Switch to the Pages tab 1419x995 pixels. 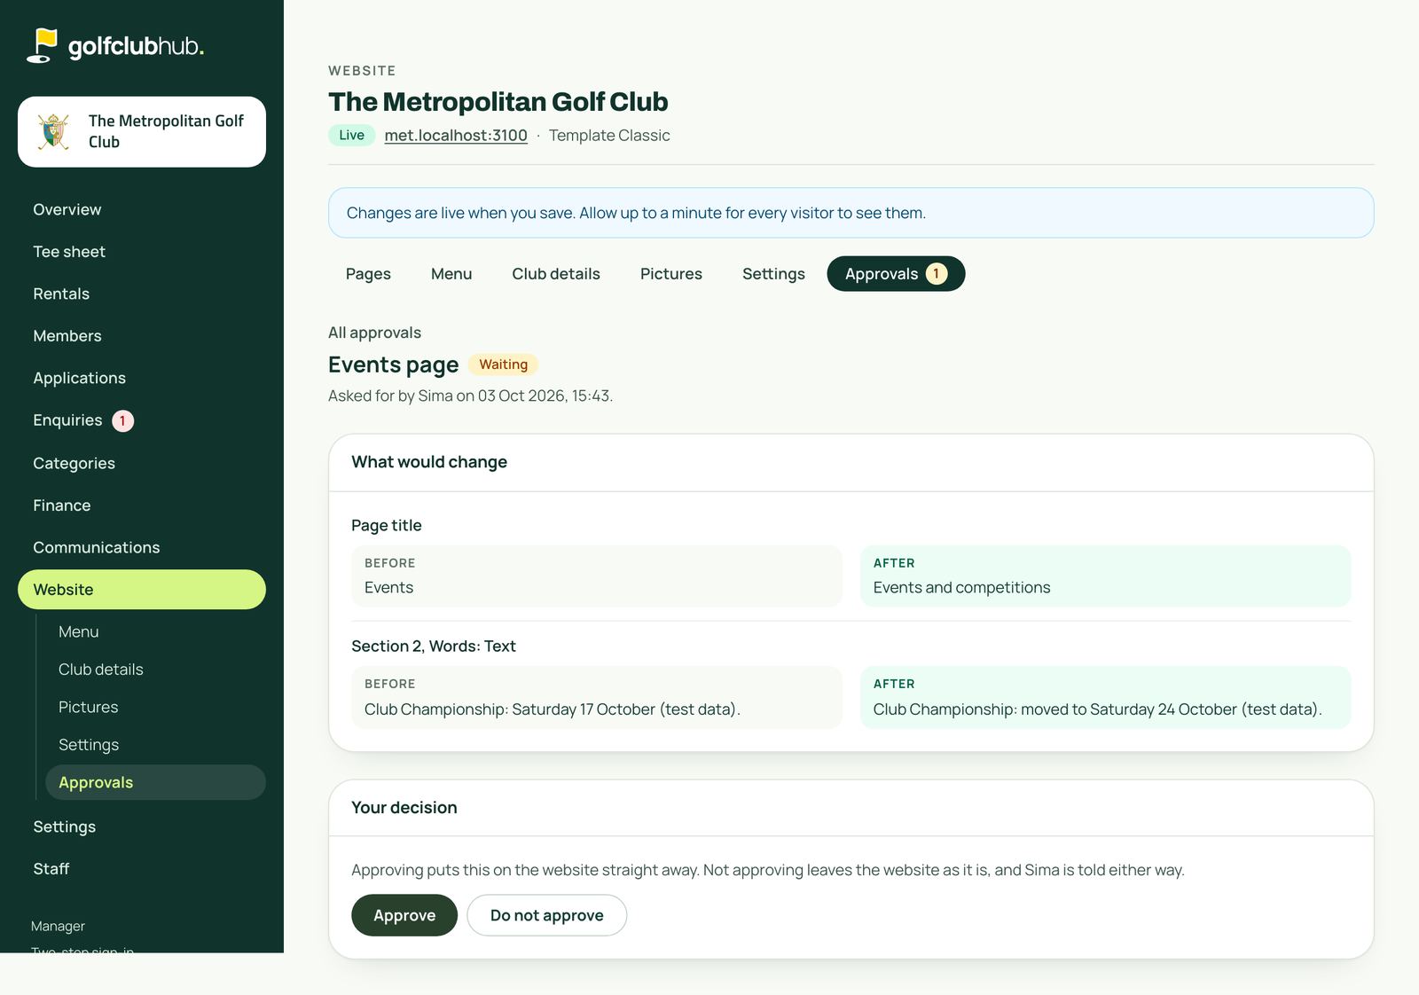pos(368,274)
